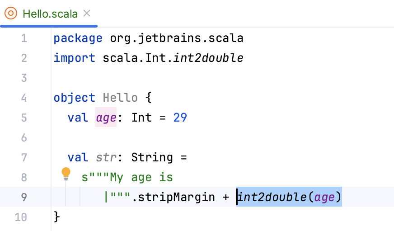Click the 'My age is' string text
Image resolution: width=394 pixels, height=231 pixels.
[x=141, y=178]
